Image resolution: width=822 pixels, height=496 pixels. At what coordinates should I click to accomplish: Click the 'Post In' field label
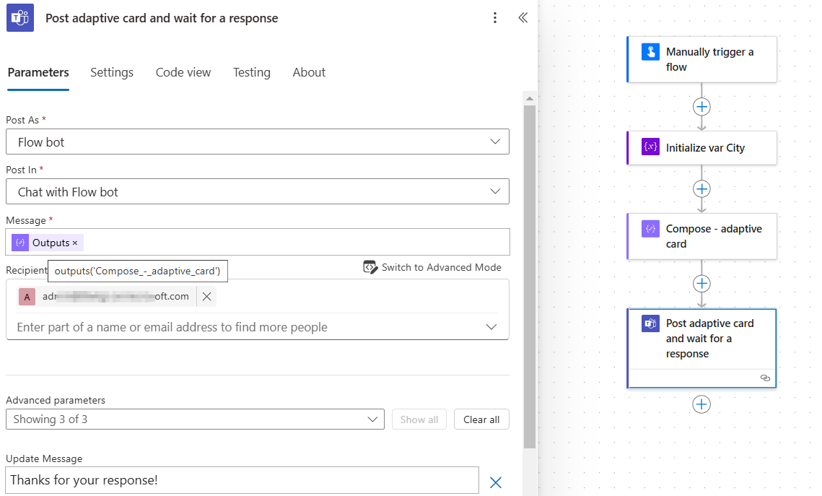pos(21,170)
